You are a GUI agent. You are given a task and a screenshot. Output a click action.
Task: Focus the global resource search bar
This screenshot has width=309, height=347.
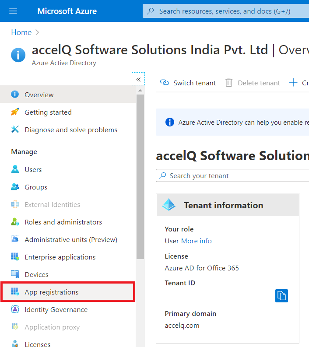pos(226,11)
